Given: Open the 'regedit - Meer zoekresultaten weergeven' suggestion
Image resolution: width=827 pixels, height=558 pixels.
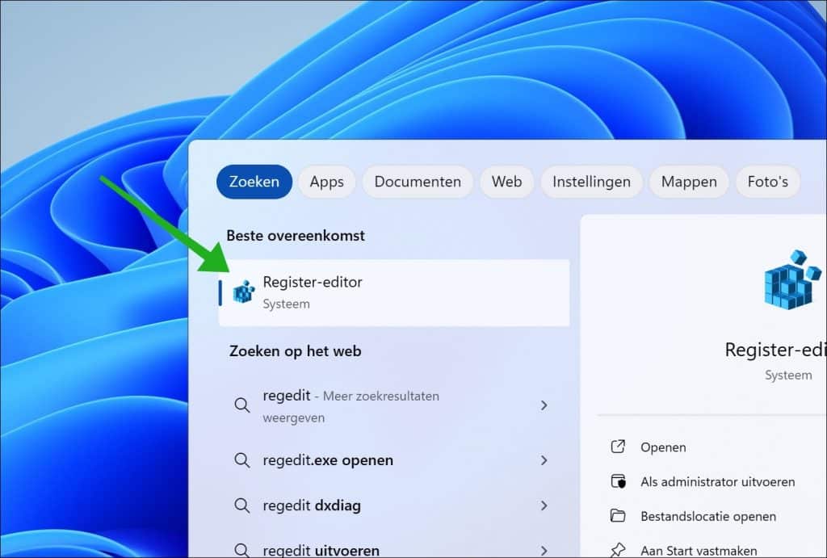Looking at the screenshot, I should click(394, 405).
